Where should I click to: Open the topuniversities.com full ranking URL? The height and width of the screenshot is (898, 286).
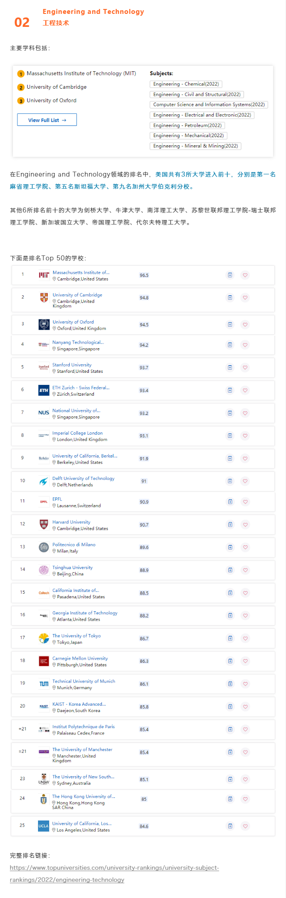coord(114,874)
